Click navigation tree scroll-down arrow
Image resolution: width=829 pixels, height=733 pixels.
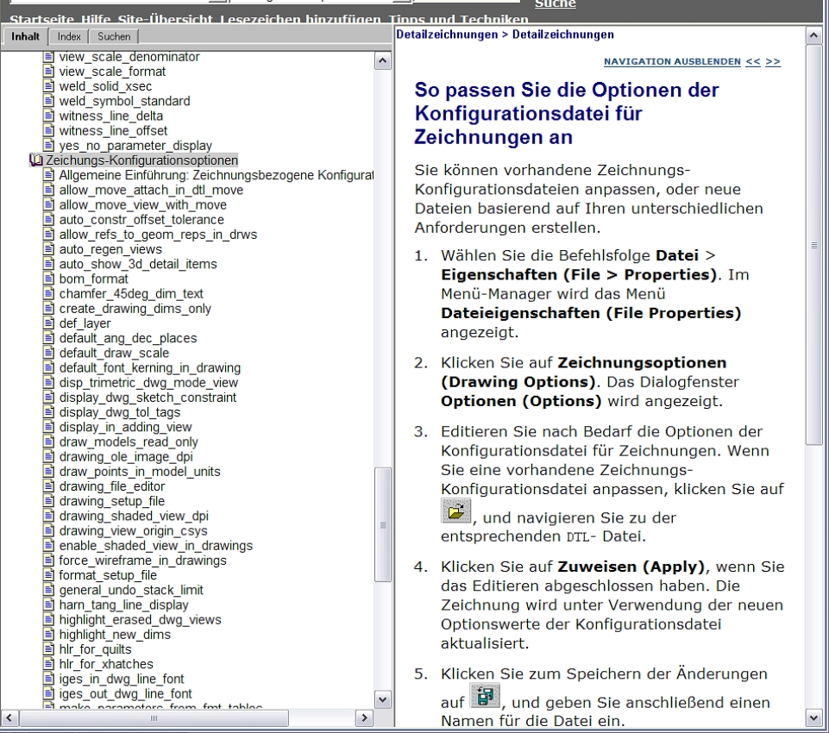pos(383,699)
